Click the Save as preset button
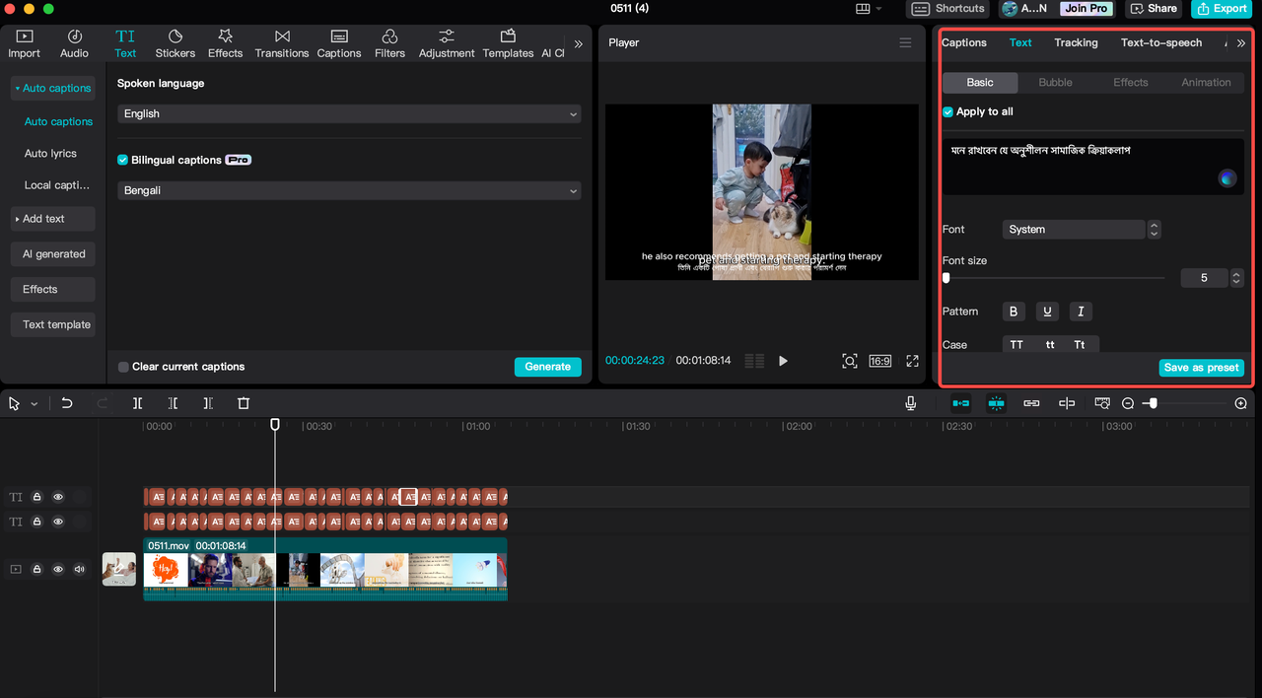The height and width of the screenshot is (698, 1262). [1201, 367]
